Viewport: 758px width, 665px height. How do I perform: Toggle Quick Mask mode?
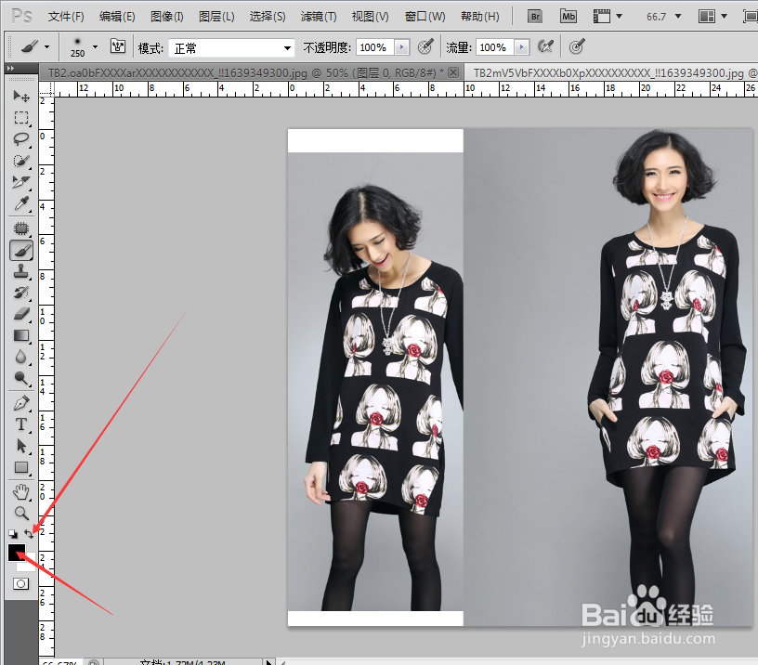pyautogui.click(x=20, y=584)
